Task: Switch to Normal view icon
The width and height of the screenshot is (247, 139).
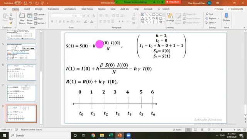Action: click(188, 130)
